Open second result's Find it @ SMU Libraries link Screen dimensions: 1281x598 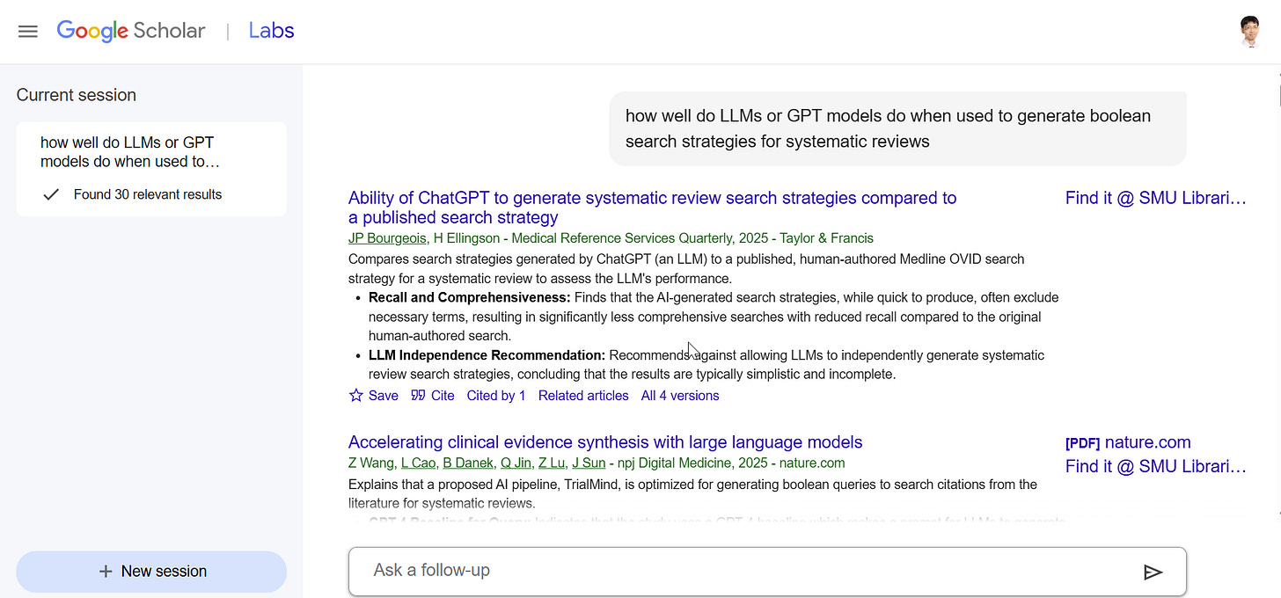[1156, 467]
